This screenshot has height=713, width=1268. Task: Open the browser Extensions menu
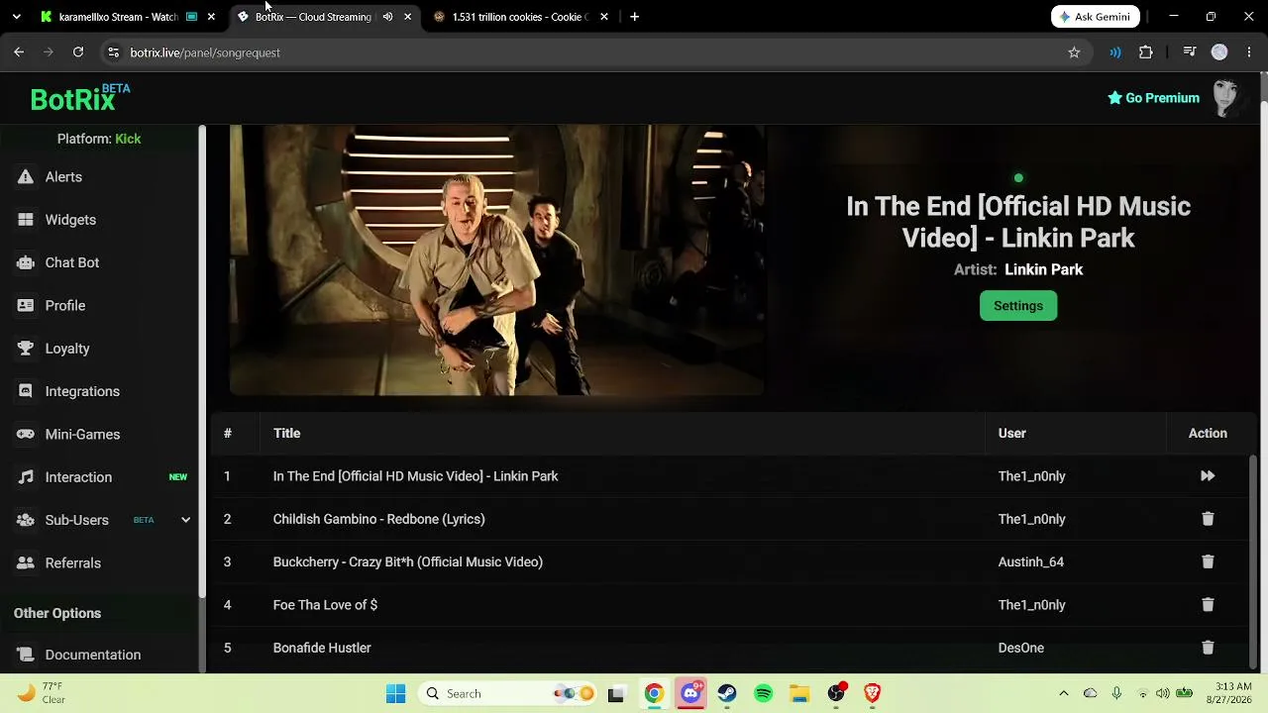pyautogui.click(x=1146, y=52)
